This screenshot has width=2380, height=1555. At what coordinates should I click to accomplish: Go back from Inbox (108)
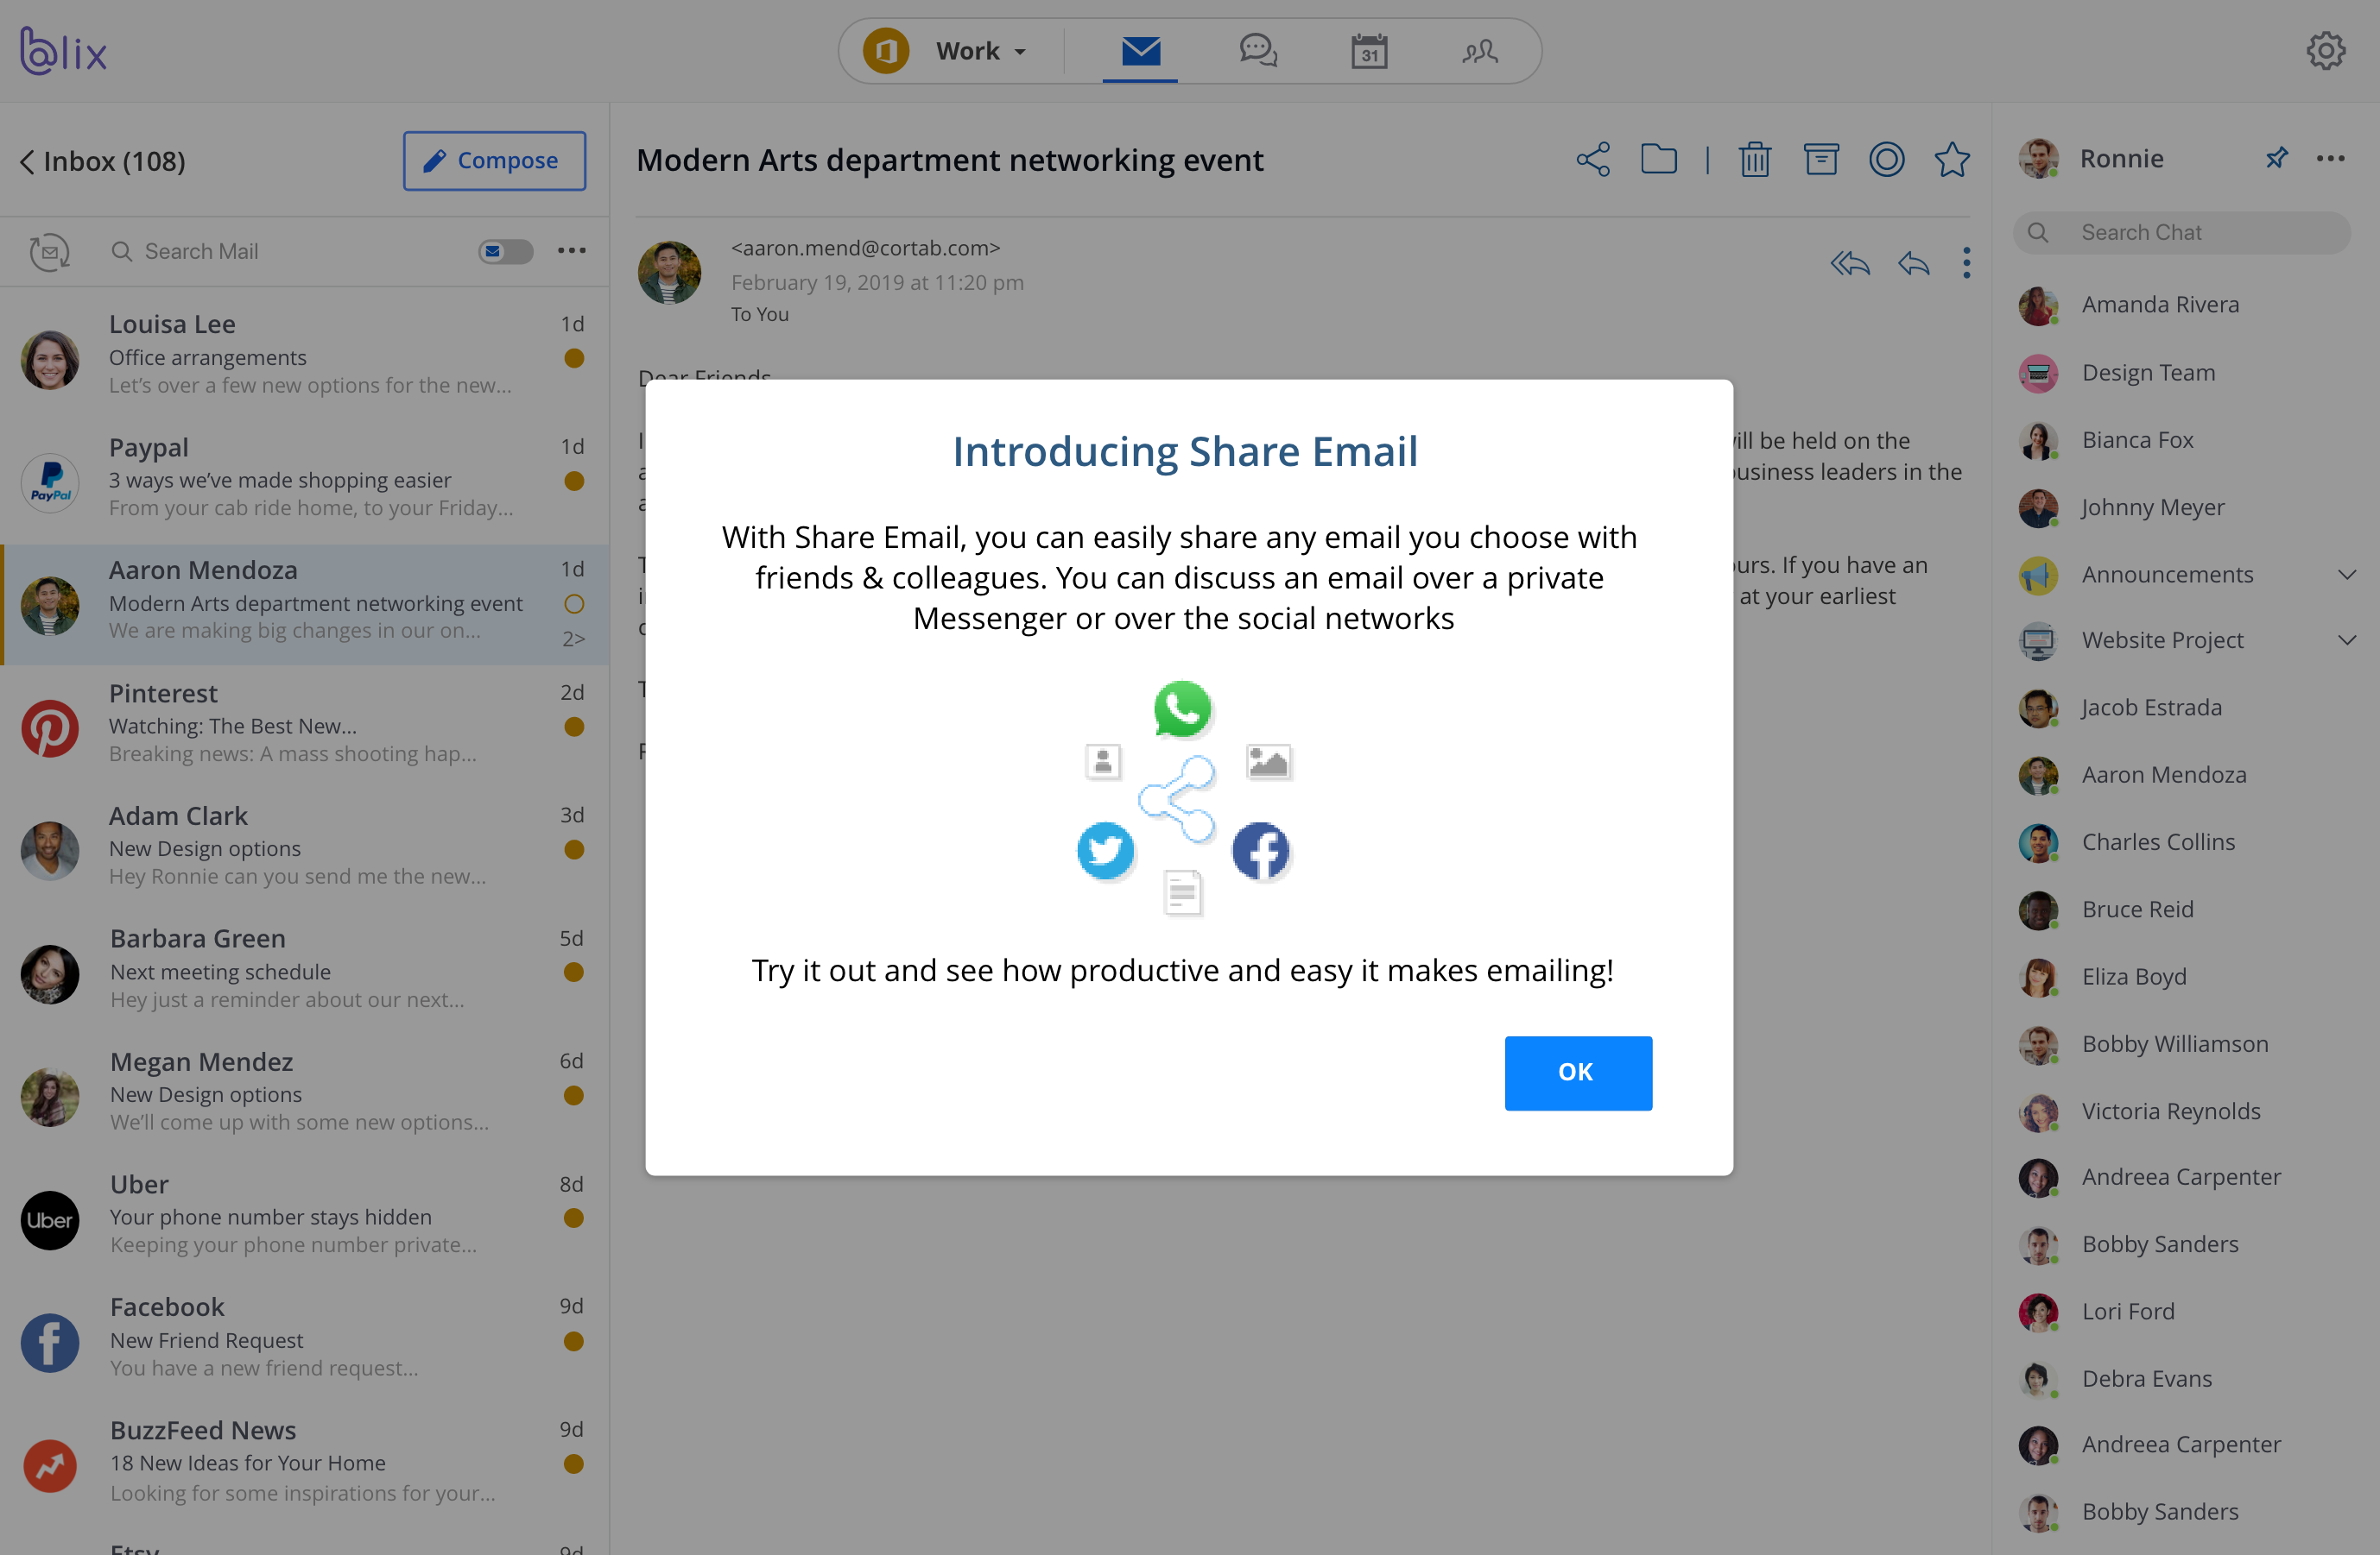tap(27, 161)
